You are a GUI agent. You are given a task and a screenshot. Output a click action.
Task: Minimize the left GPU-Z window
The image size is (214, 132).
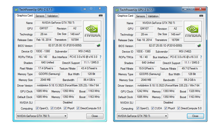(85, 9)
